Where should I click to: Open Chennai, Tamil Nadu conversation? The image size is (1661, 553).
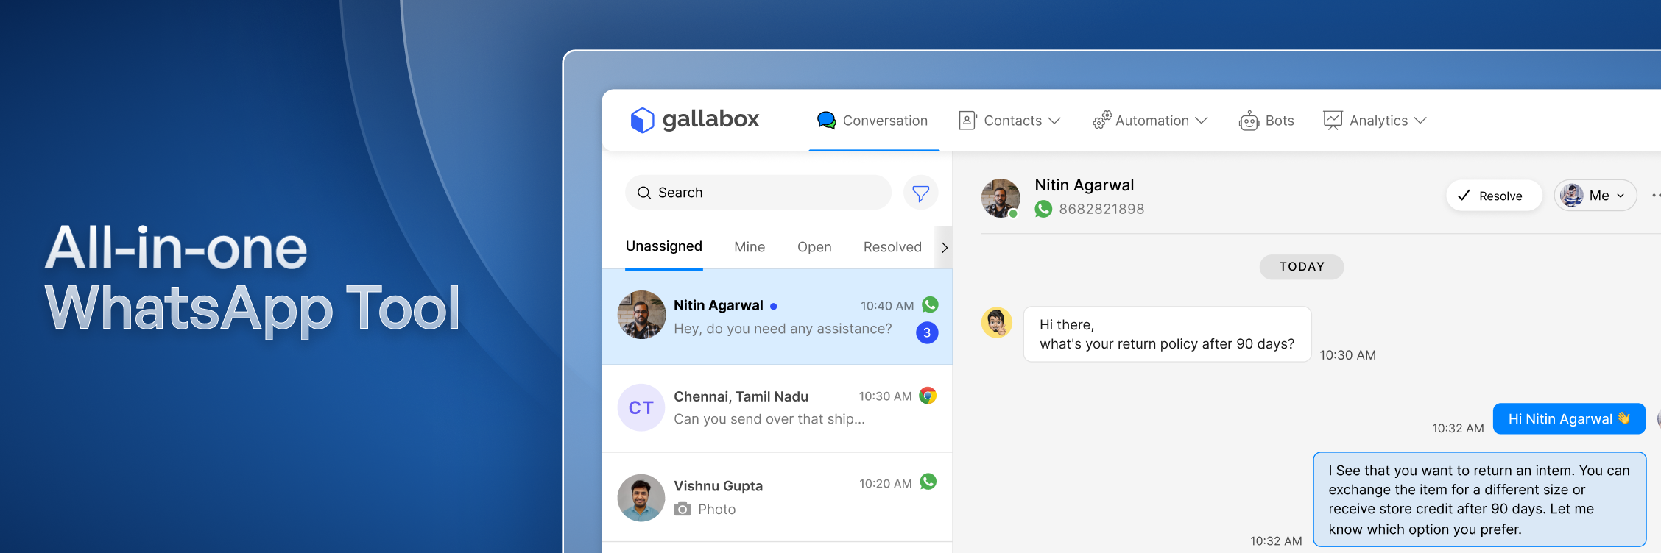[777, 408]
